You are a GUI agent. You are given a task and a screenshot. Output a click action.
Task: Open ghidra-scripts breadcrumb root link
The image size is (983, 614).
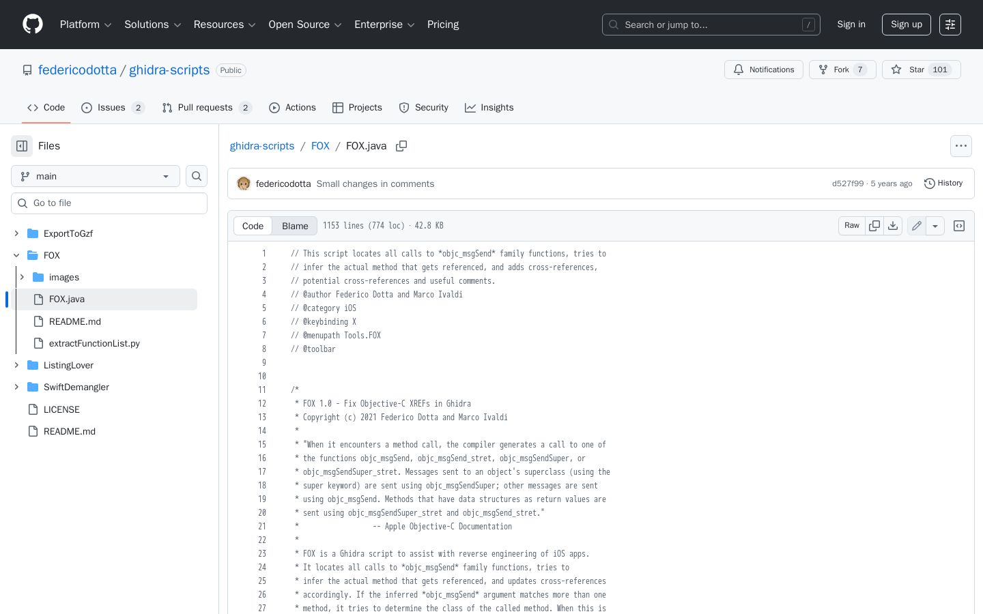(x=262, y=146)
